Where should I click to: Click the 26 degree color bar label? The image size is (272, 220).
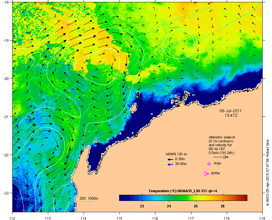tap(222, 206)
